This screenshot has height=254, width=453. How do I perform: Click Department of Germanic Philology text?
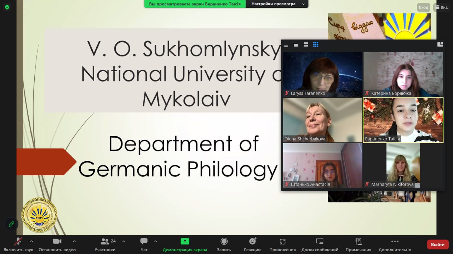click(178, 156)
